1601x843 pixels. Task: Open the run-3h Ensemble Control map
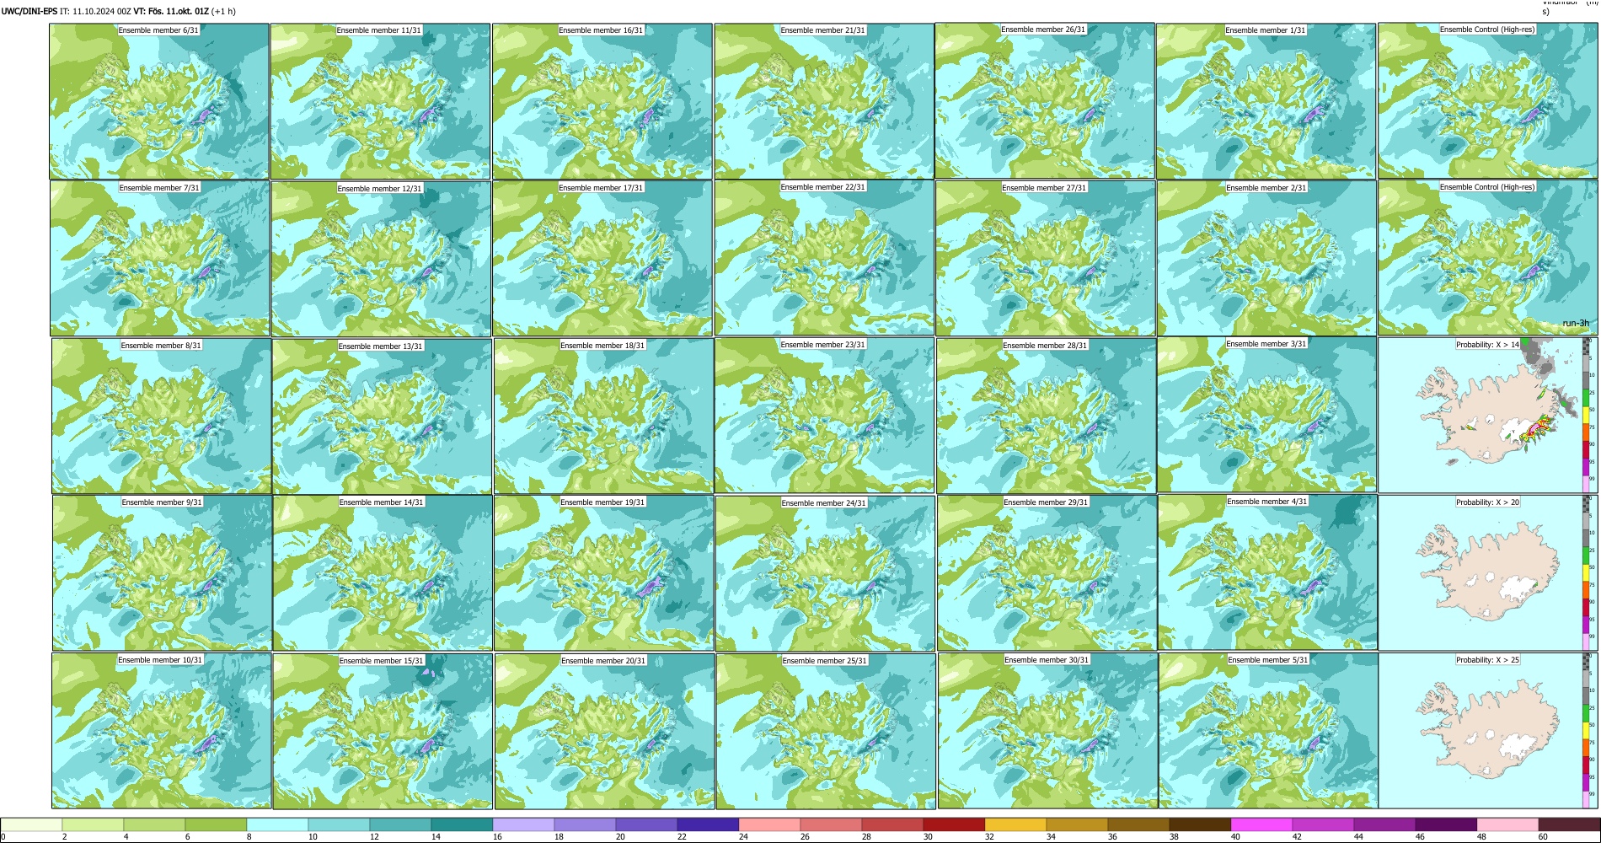point(1487,258)
